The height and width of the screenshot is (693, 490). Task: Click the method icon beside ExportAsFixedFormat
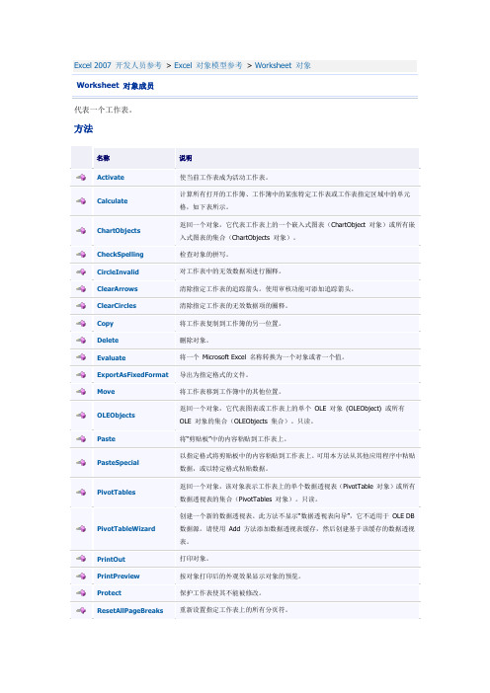click(x=81, y=374)
